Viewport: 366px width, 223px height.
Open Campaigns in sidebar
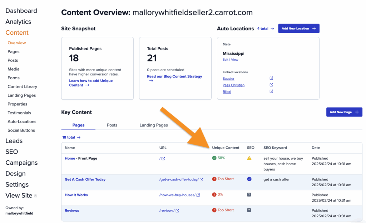21,163
